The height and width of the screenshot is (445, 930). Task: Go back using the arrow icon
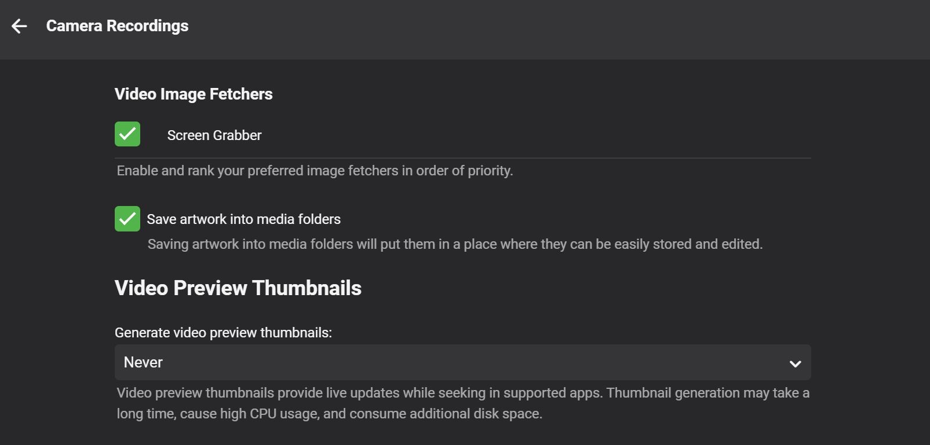point(19,26)
